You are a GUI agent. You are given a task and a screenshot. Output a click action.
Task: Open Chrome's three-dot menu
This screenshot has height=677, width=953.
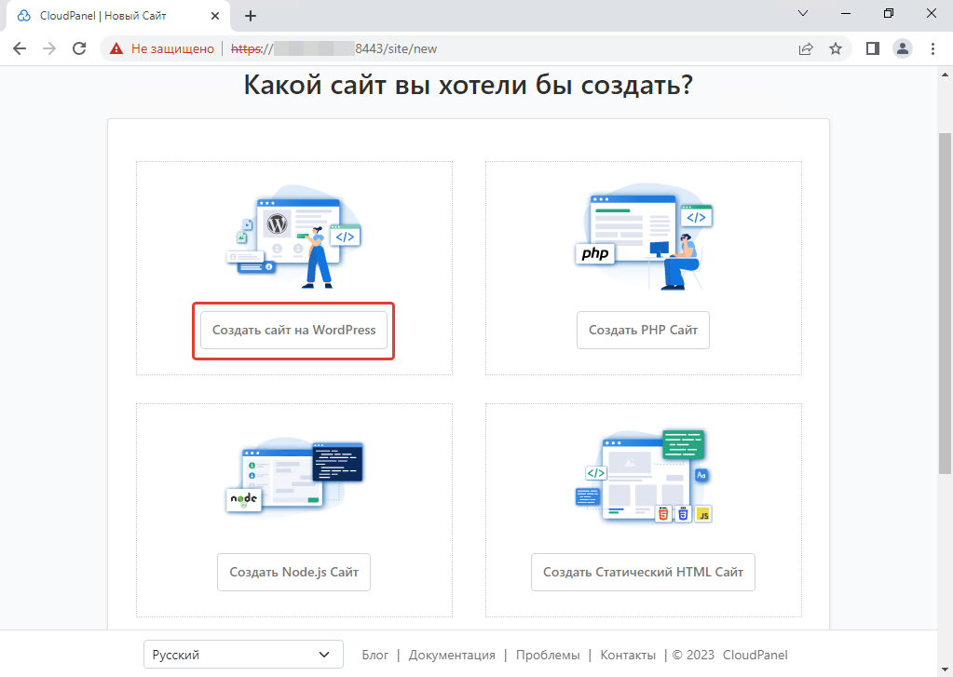pos(933,48)
